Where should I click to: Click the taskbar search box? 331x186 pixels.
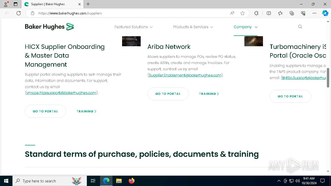point(50,181)
